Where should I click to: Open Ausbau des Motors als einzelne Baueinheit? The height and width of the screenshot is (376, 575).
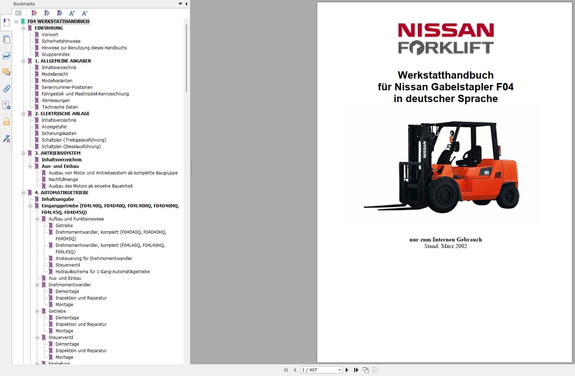tap(91, 186)
